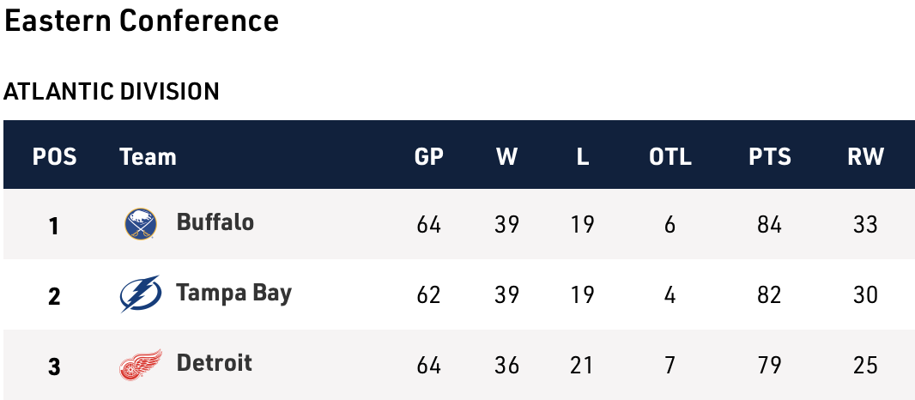This screenshot has width=915, height=400.
Task: Click the Buffalo Sabres logo icon
Action: pyautogui.click(x=141, y=224)
